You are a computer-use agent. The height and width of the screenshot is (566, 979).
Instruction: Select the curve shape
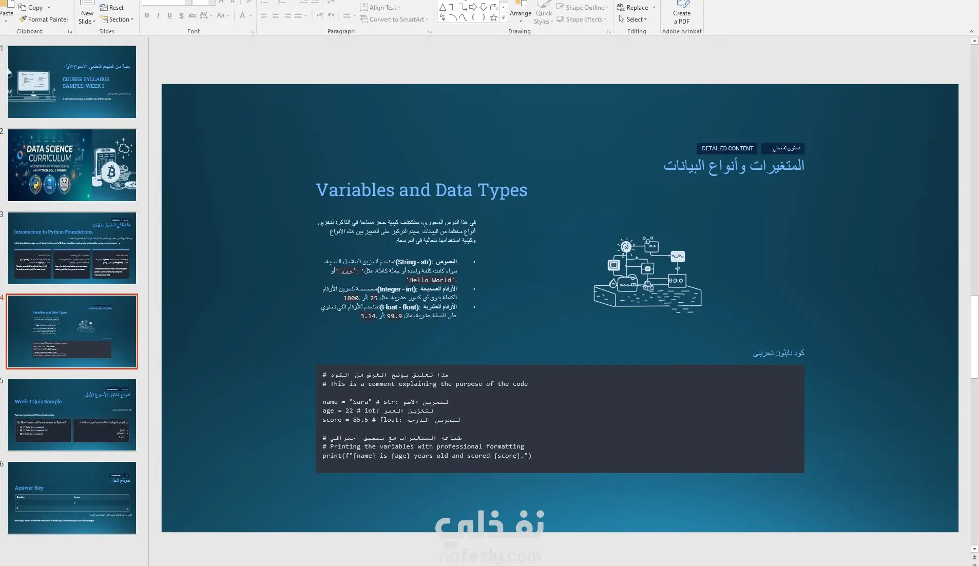463,17
